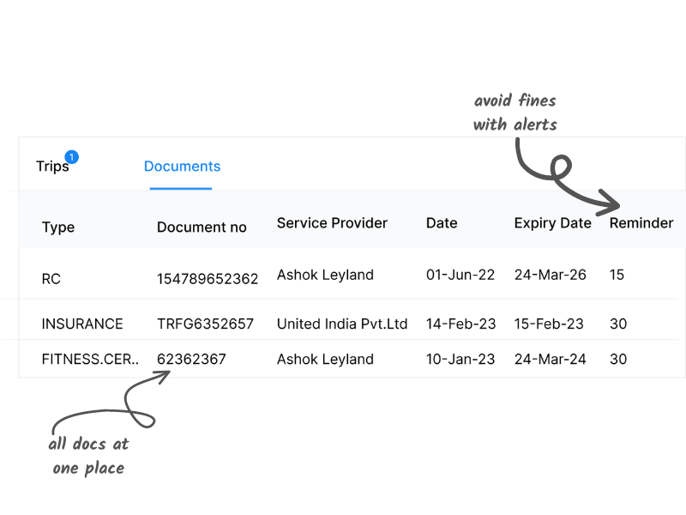Click the Date column header
This screenshot has width=686, height=515.
(442, 223)
